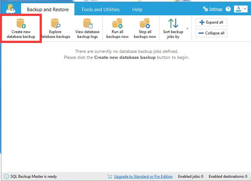Click the font color A button
Viewport: 251px width, 181px height.
(238, 9)
